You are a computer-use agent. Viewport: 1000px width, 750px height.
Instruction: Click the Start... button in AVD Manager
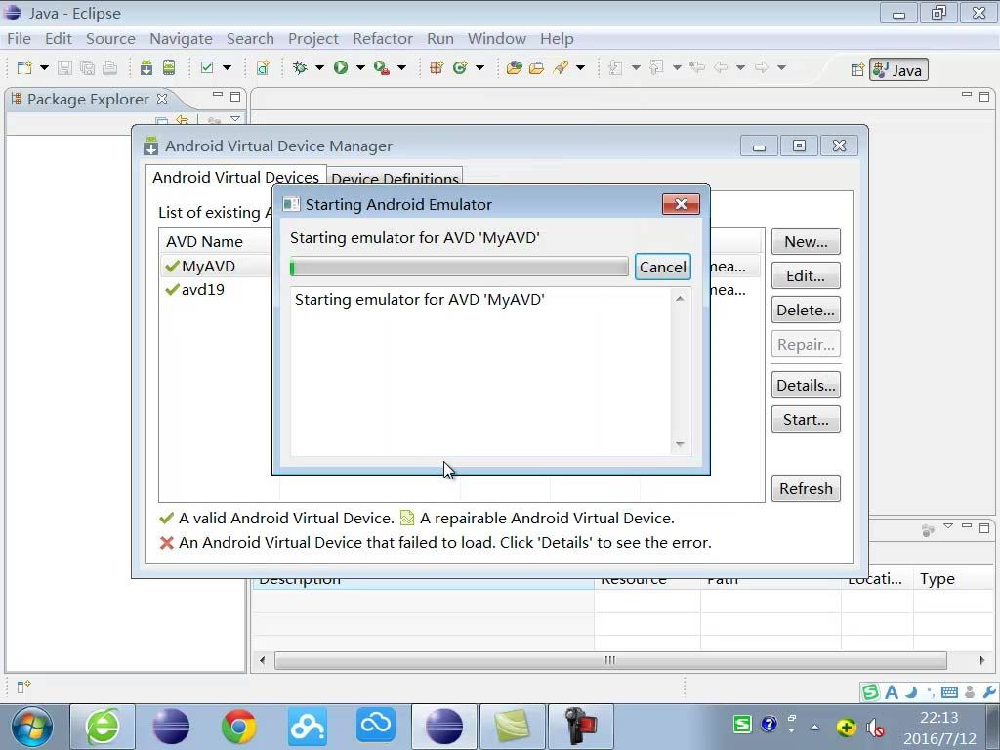point(806,420)
